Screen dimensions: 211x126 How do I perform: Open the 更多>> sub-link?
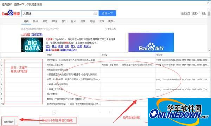coord(87,46)
